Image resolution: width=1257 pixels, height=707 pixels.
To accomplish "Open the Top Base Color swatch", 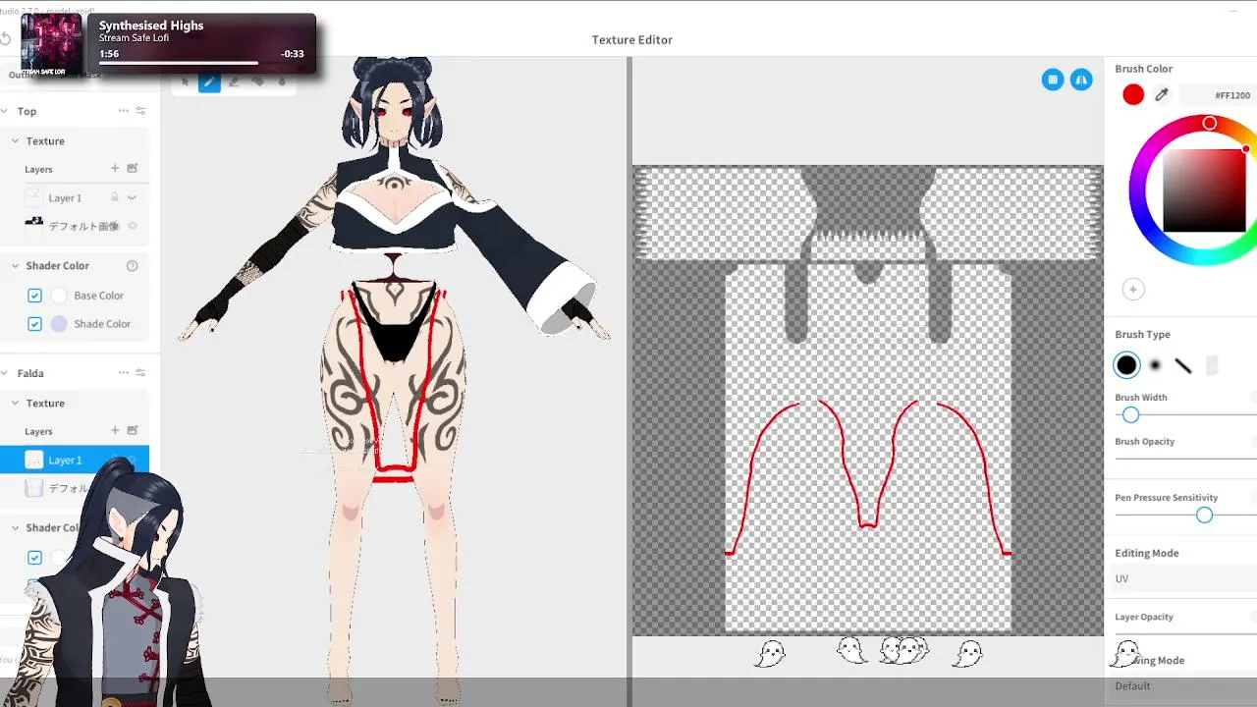I will tap(59, 296).
